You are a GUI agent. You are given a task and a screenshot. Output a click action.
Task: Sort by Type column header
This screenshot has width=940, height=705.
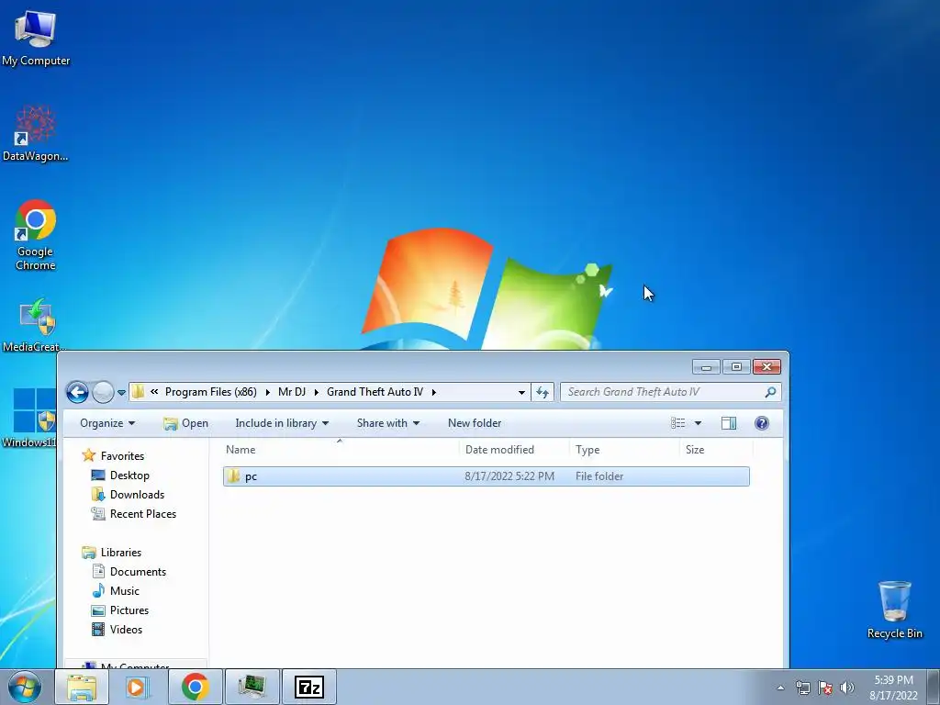pyautogui.click(x=624, y=450)
